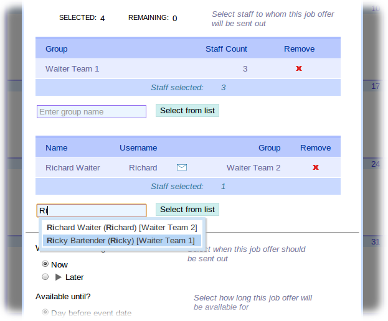Image resolution: width=388 pixels, height=321 pixels.
Task: Click Select from list for staff
Action: coord(187,210)
